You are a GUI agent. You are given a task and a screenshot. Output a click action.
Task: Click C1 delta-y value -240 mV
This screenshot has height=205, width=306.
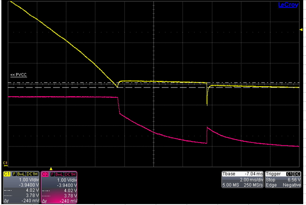click(x=30, y=200)
